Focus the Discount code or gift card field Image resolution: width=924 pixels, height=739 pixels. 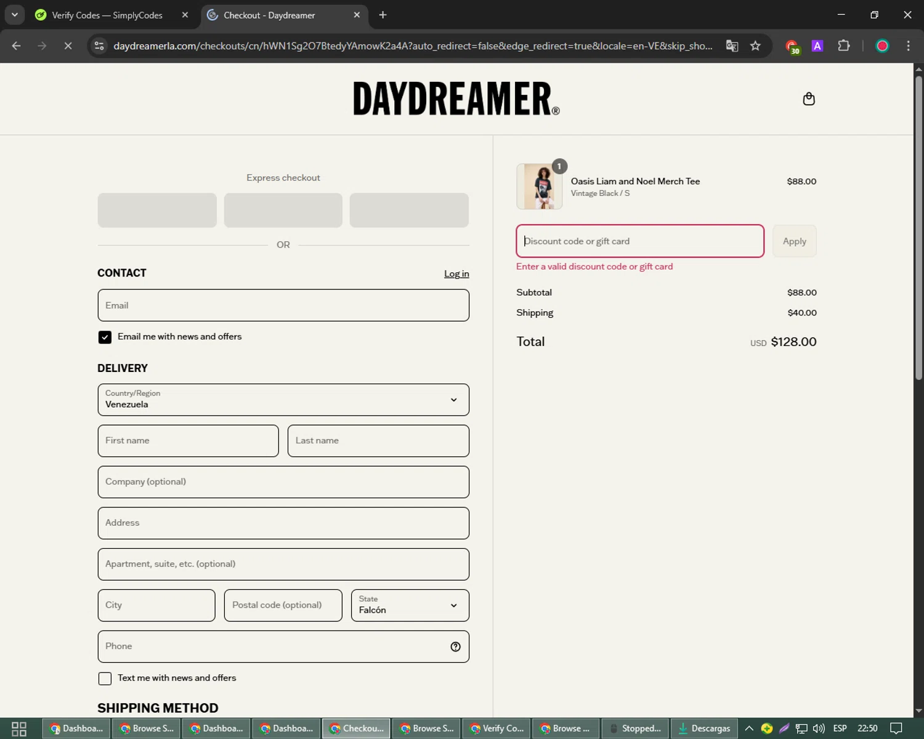pyautogui.click(x=640, y=241)
